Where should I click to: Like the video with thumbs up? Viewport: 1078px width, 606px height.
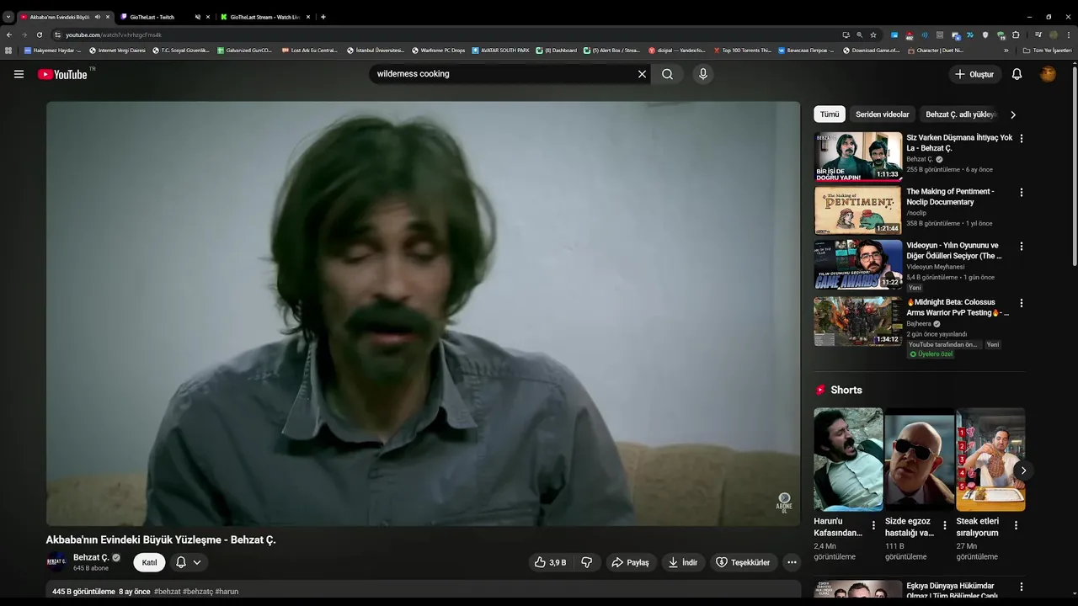pyautogui.click(x=551, y=562)
